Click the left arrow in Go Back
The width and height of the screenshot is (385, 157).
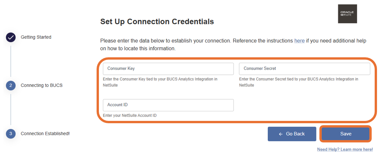[x=281, y=134]
